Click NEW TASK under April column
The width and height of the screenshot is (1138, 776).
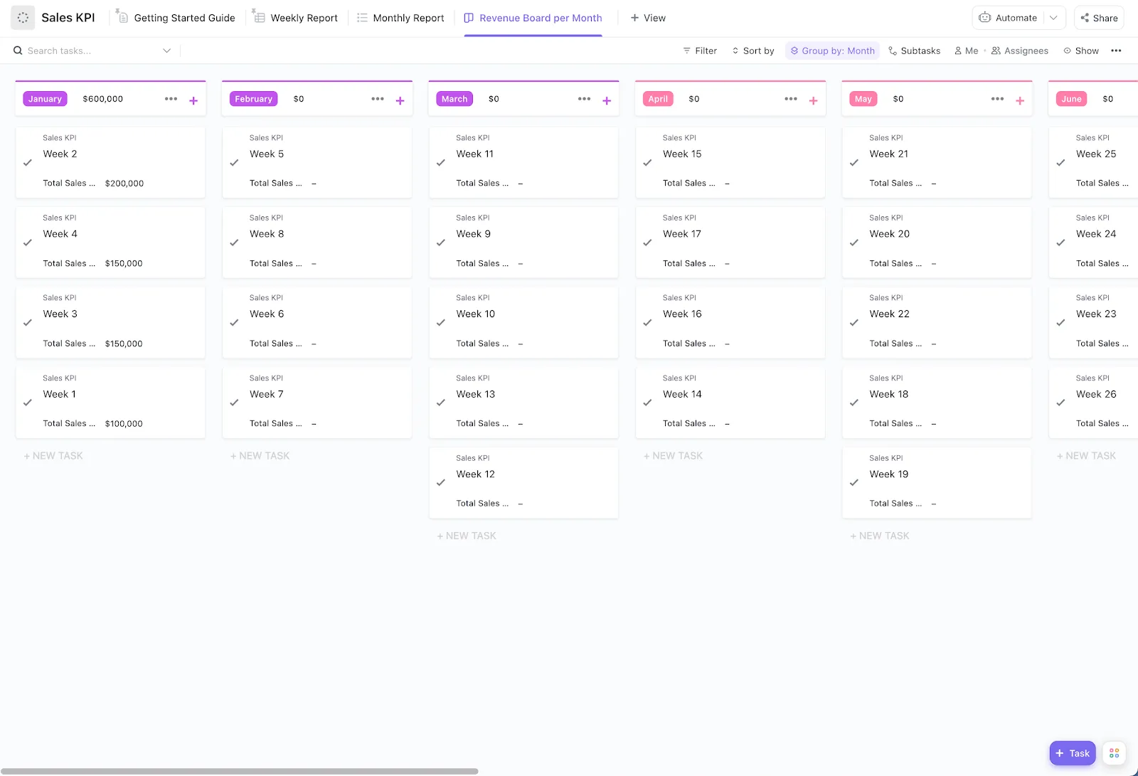[674, 456]
